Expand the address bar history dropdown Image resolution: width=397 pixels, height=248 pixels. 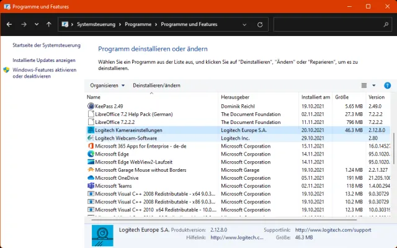[x=244, y=25]
